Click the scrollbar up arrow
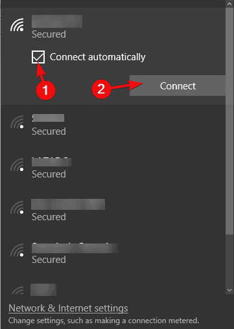Screen dimensions: 234x329 click(x=229, y=4)
